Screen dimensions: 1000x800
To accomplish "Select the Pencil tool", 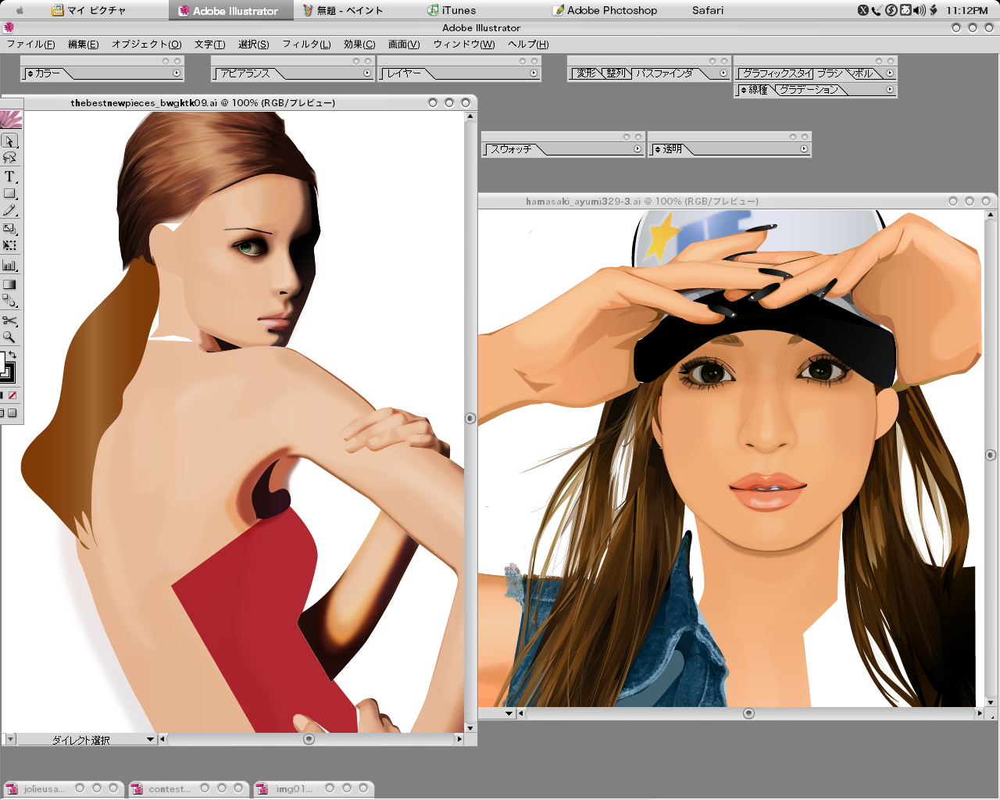I will tap(9, 211).
